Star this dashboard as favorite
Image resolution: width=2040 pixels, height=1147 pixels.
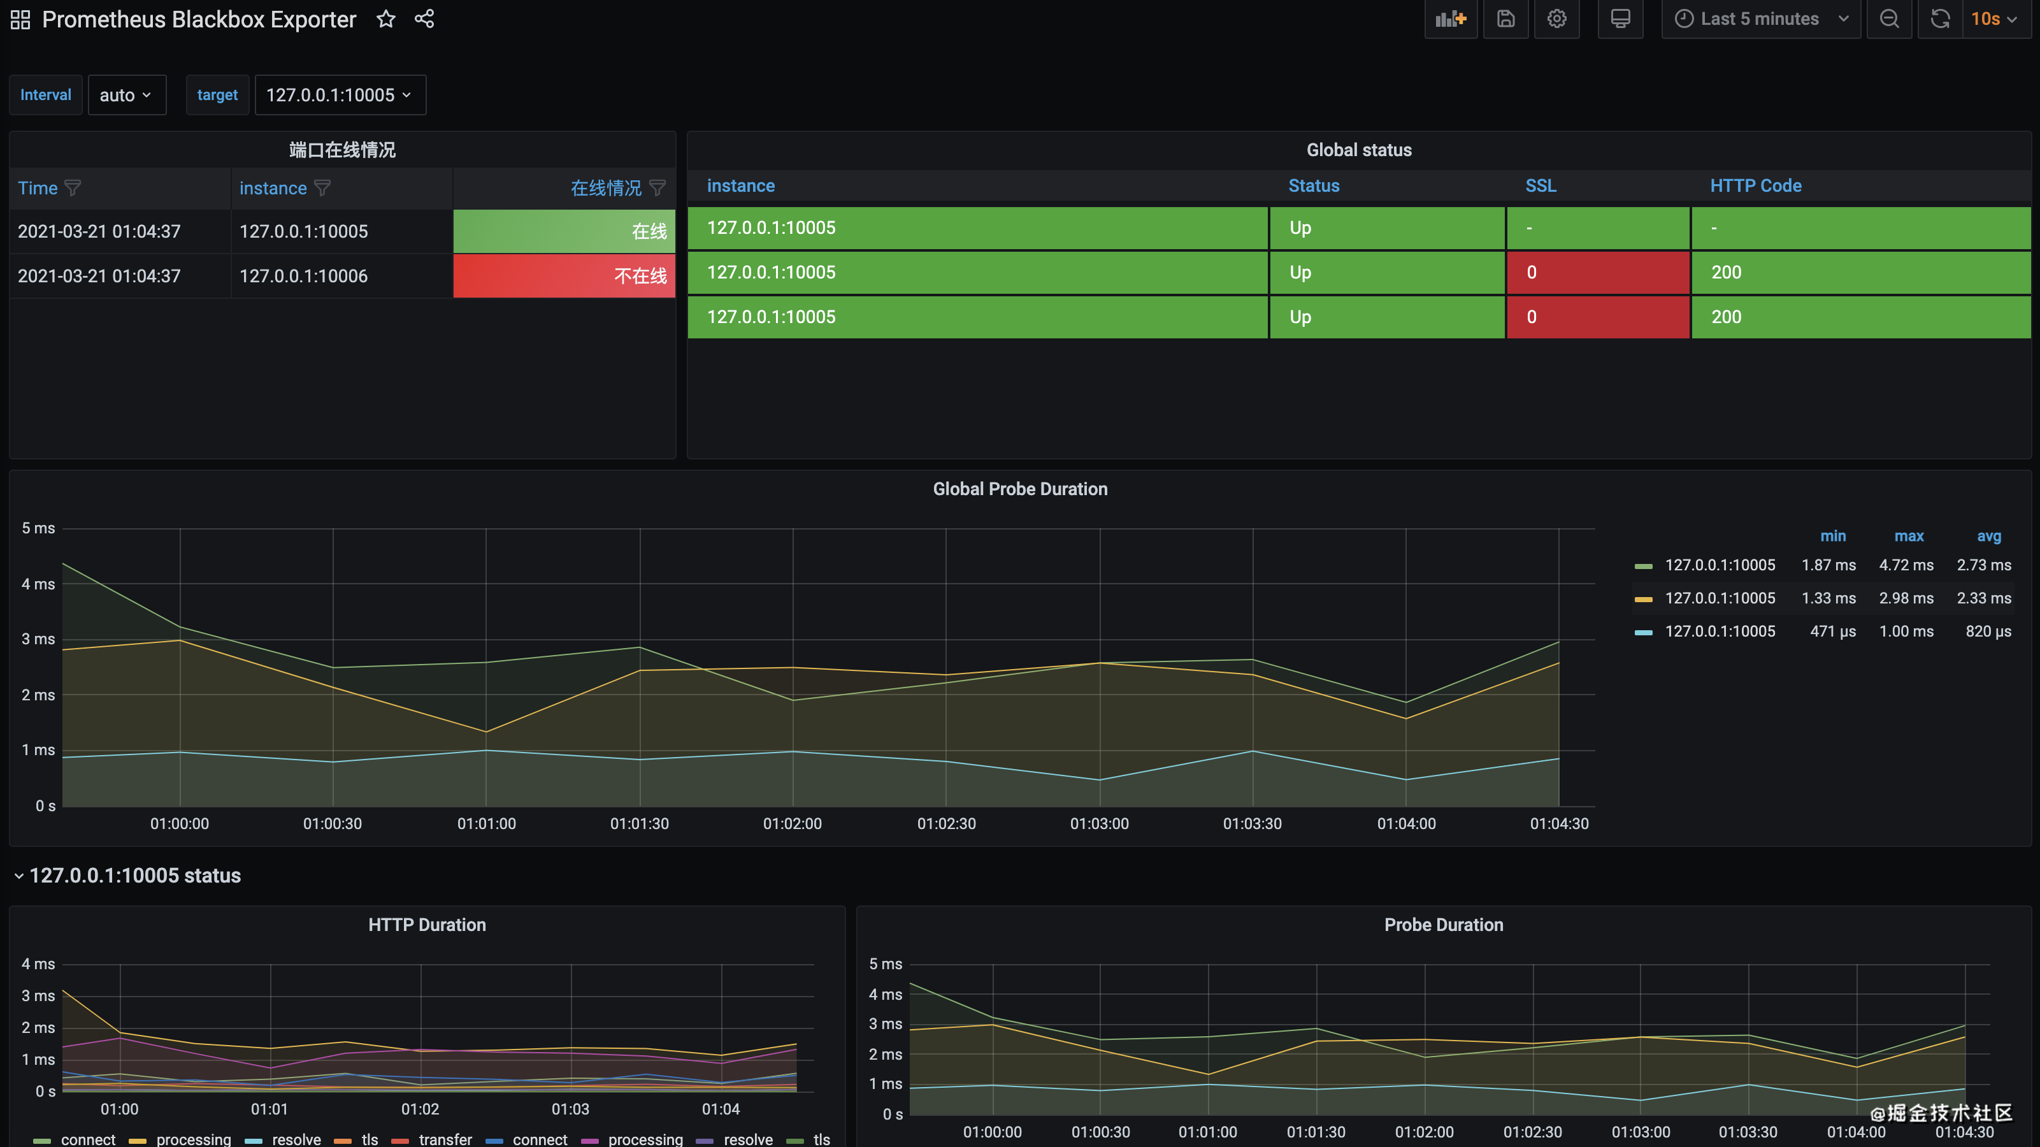[x=385, y=19]
